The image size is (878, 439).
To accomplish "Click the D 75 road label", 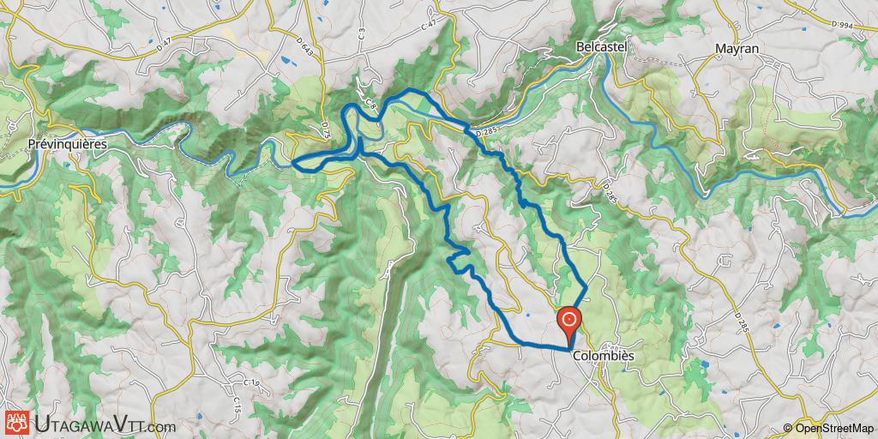I will coord(324,129).
